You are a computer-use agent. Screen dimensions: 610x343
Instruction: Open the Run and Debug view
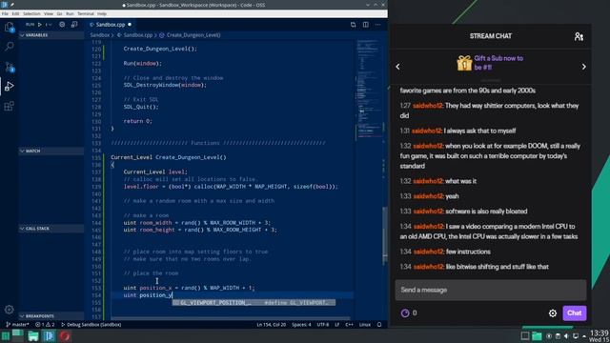pos(9,87)
